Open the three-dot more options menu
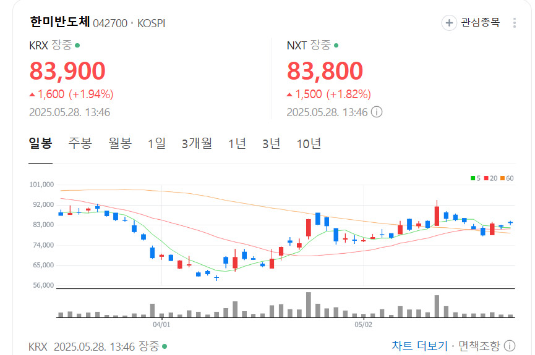The width and height of the screenshot is (535, 355). (514, 23)
